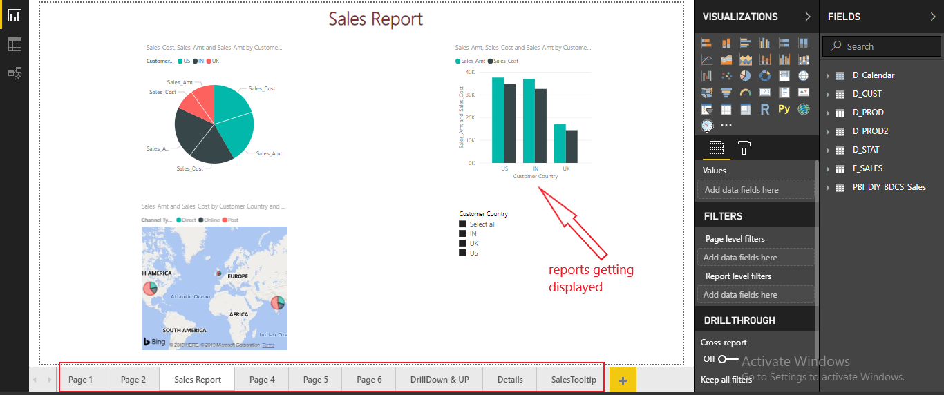Open the Page 2 tab
944x395 pixels.
point(133,379)
